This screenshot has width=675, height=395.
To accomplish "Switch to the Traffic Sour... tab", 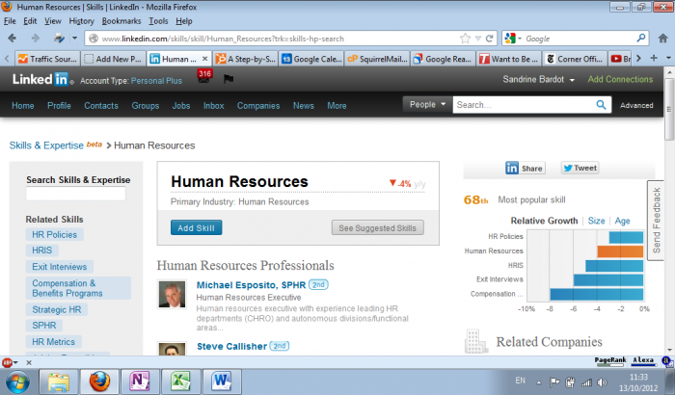I will pyautogui.click(x=48, y=59).
